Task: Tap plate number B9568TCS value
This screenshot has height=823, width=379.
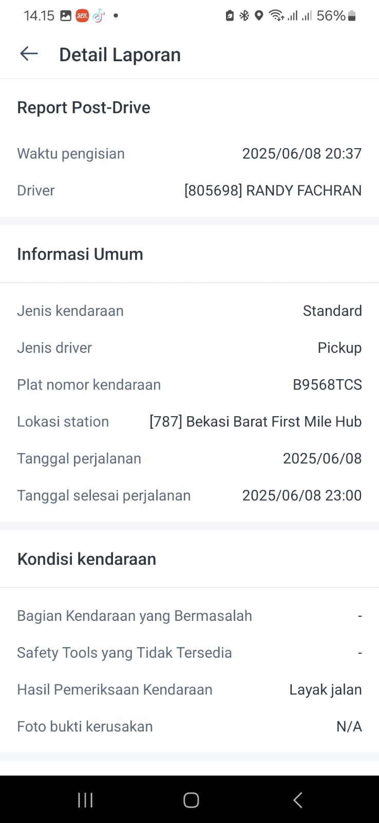Action: point(327,385)
